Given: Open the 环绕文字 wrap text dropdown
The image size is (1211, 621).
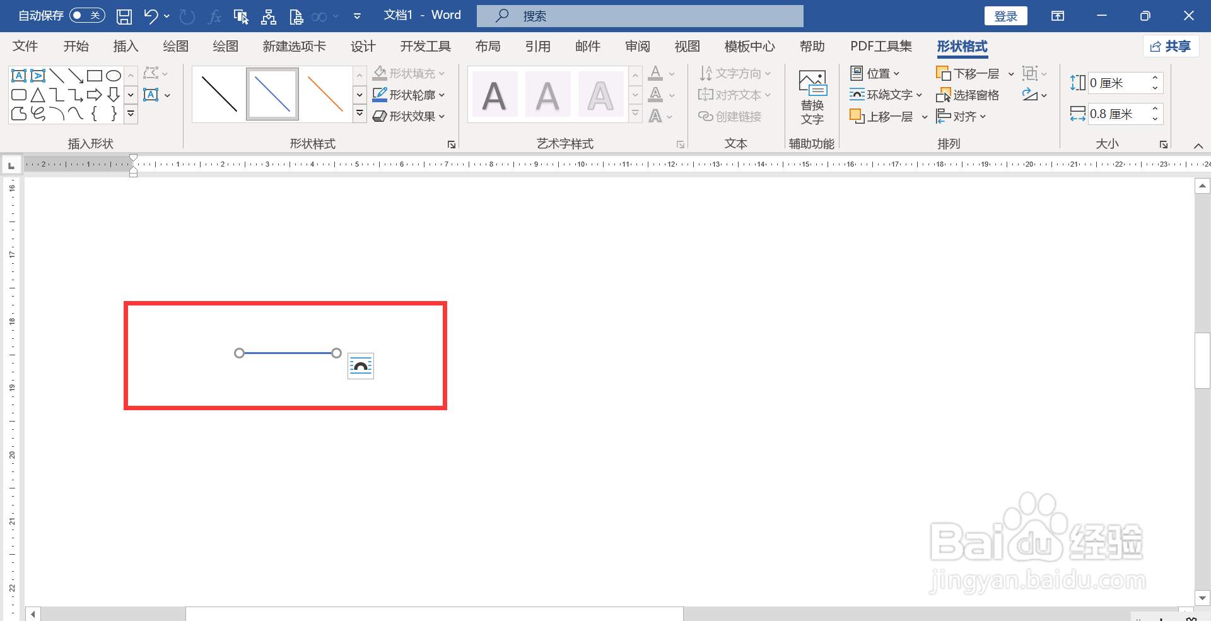Looking at the screenshot, I should pyautogui.click(x=886, y=95).
